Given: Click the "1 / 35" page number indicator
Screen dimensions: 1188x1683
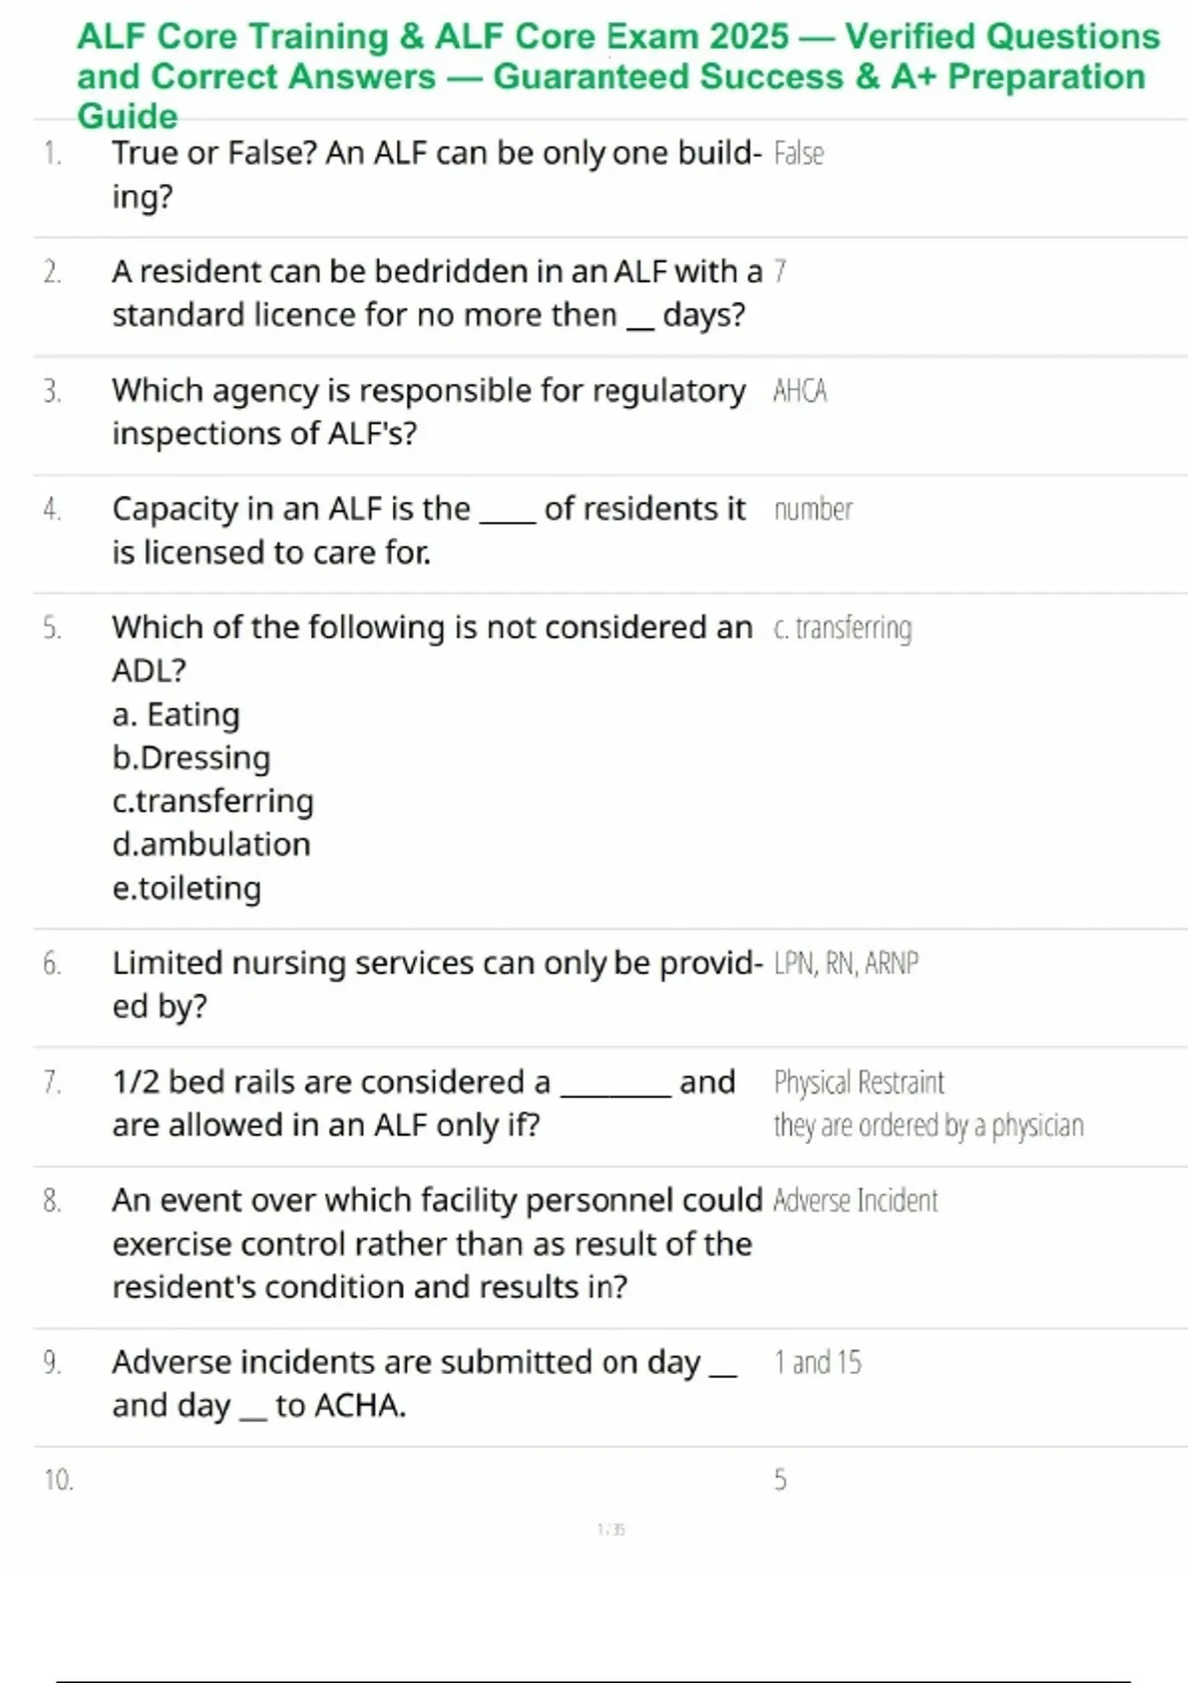Looking at the screenshot, I should click(611, 1530).
